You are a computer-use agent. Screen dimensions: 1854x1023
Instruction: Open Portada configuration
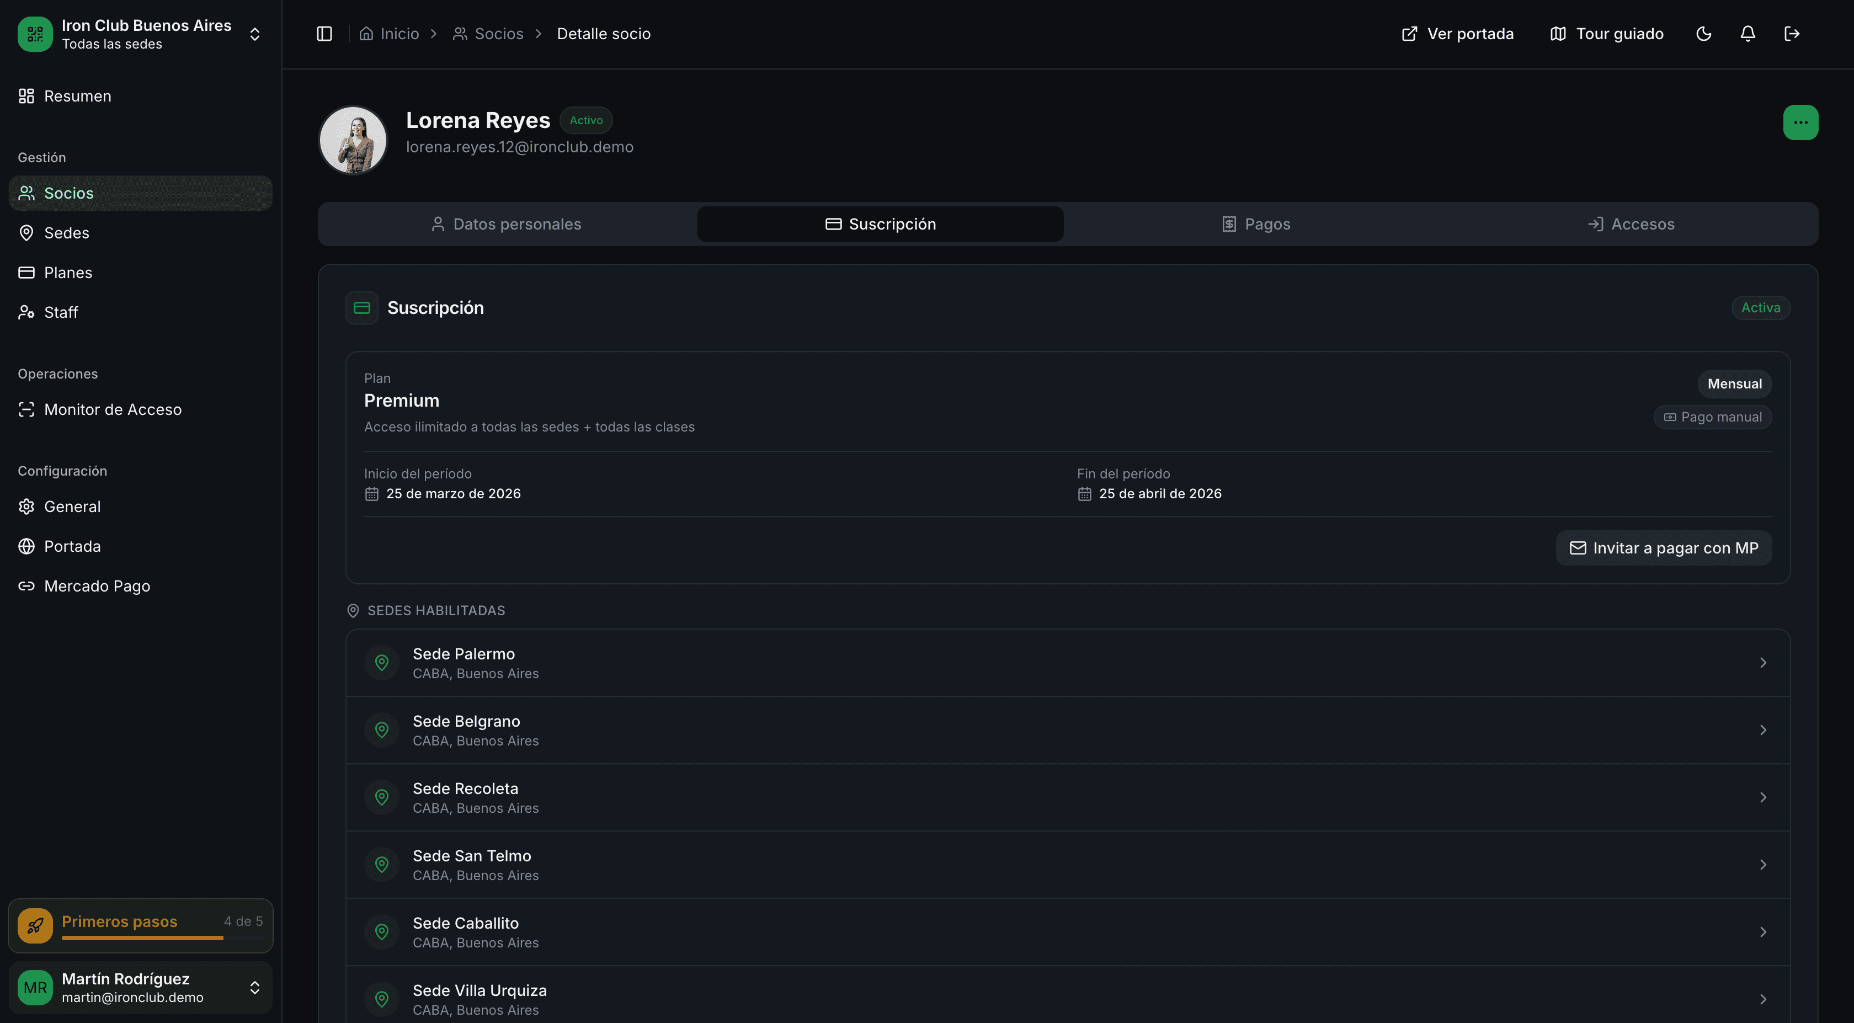(x=72, y=546)
